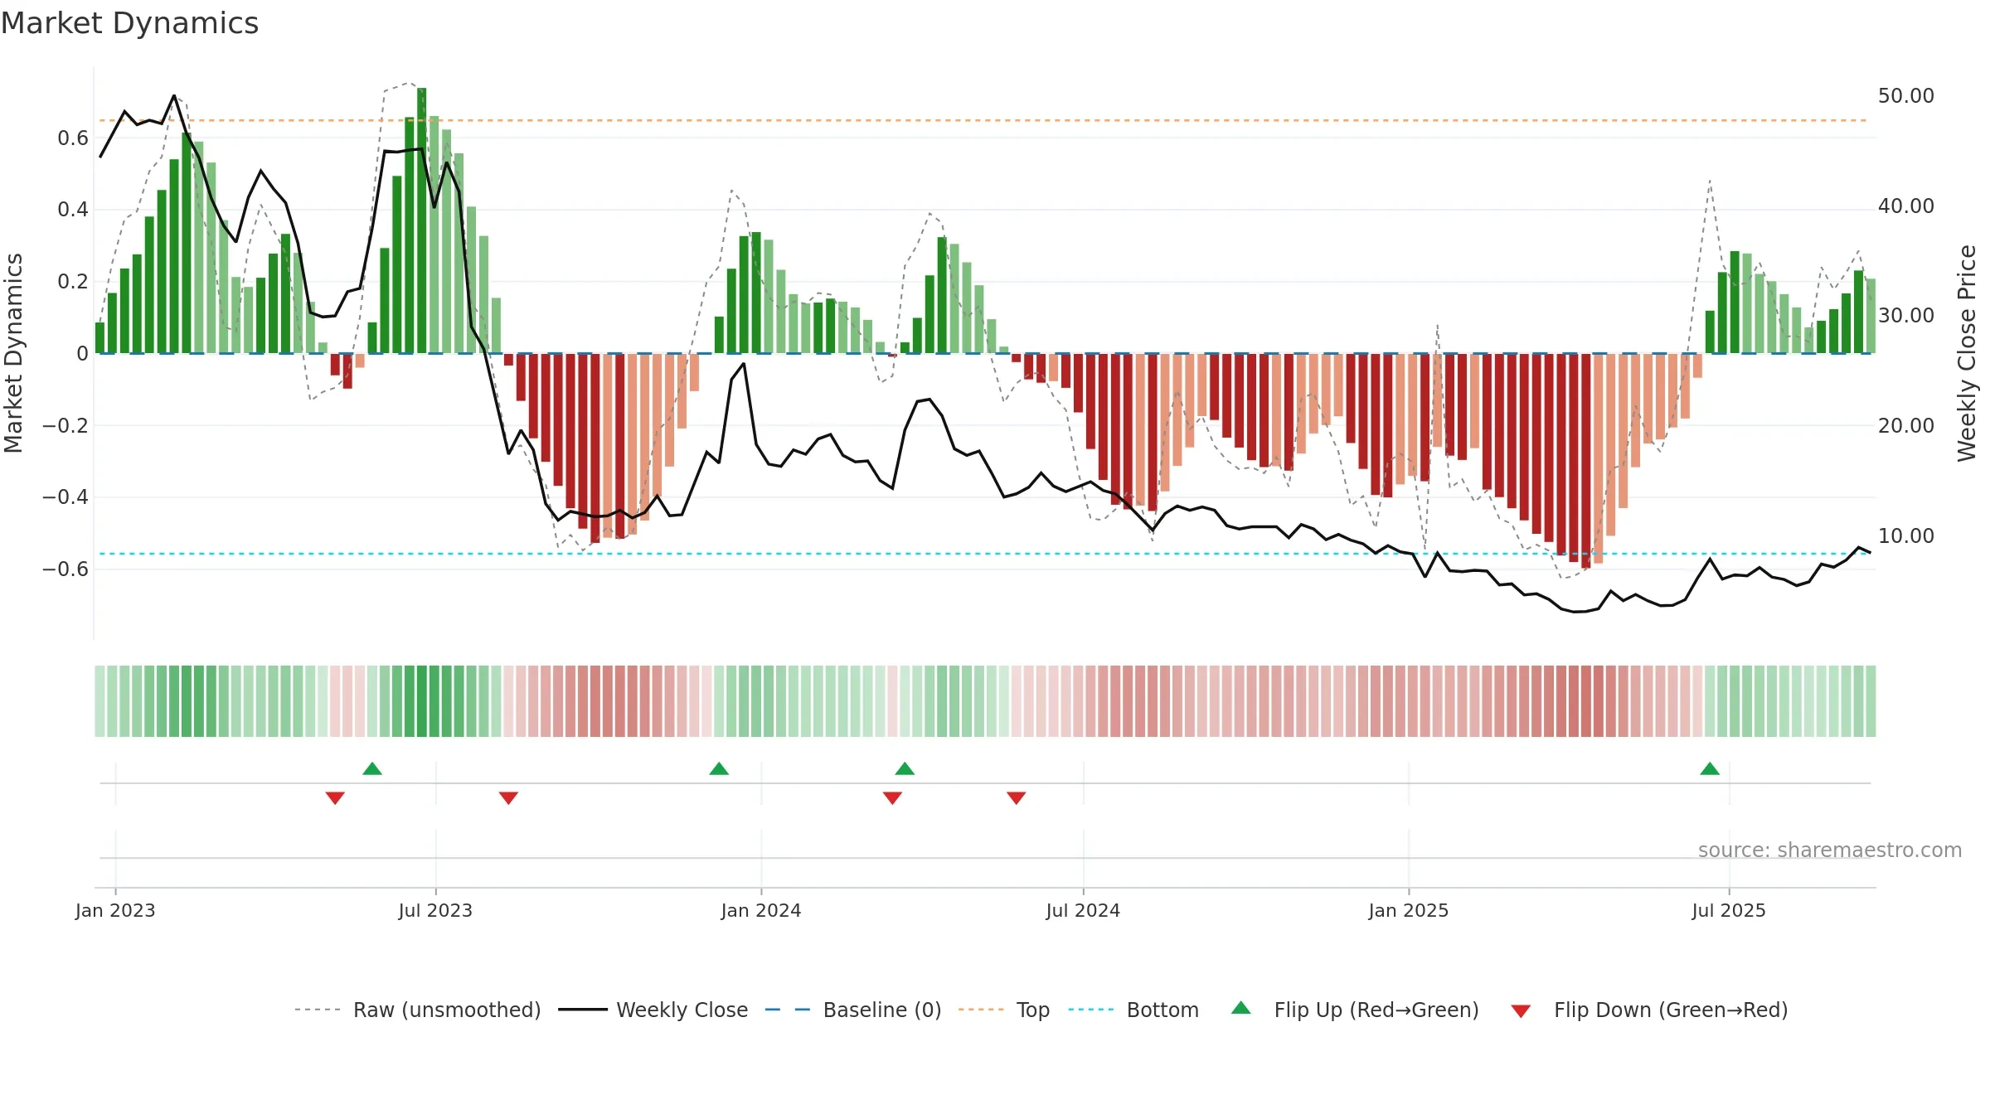Click the green flip-up triangle after Jul 2025
1990x1119 pixels.
[x=1710, y=768]
